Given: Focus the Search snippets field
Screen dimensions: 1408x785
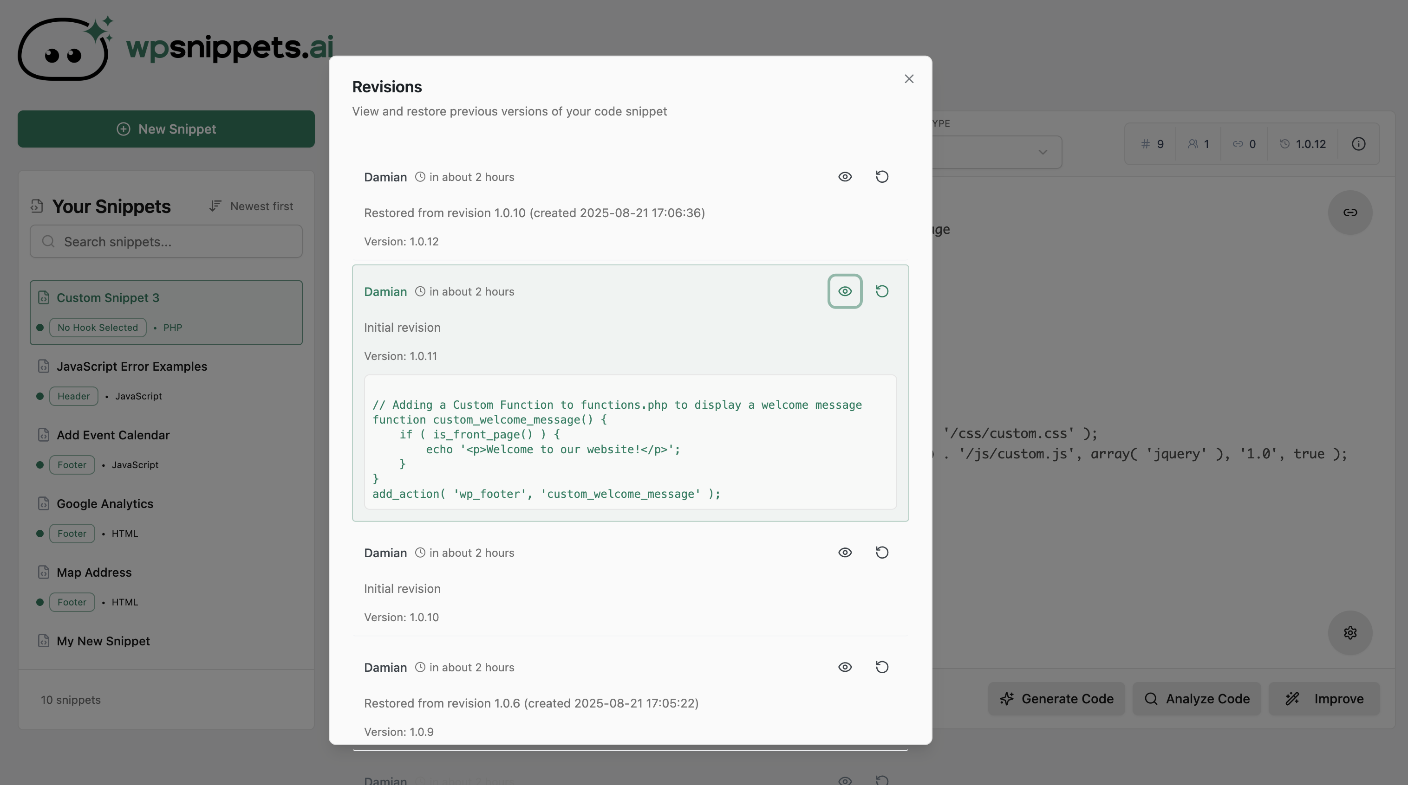Looking at the screenshot, I should (x=166, y=242).
